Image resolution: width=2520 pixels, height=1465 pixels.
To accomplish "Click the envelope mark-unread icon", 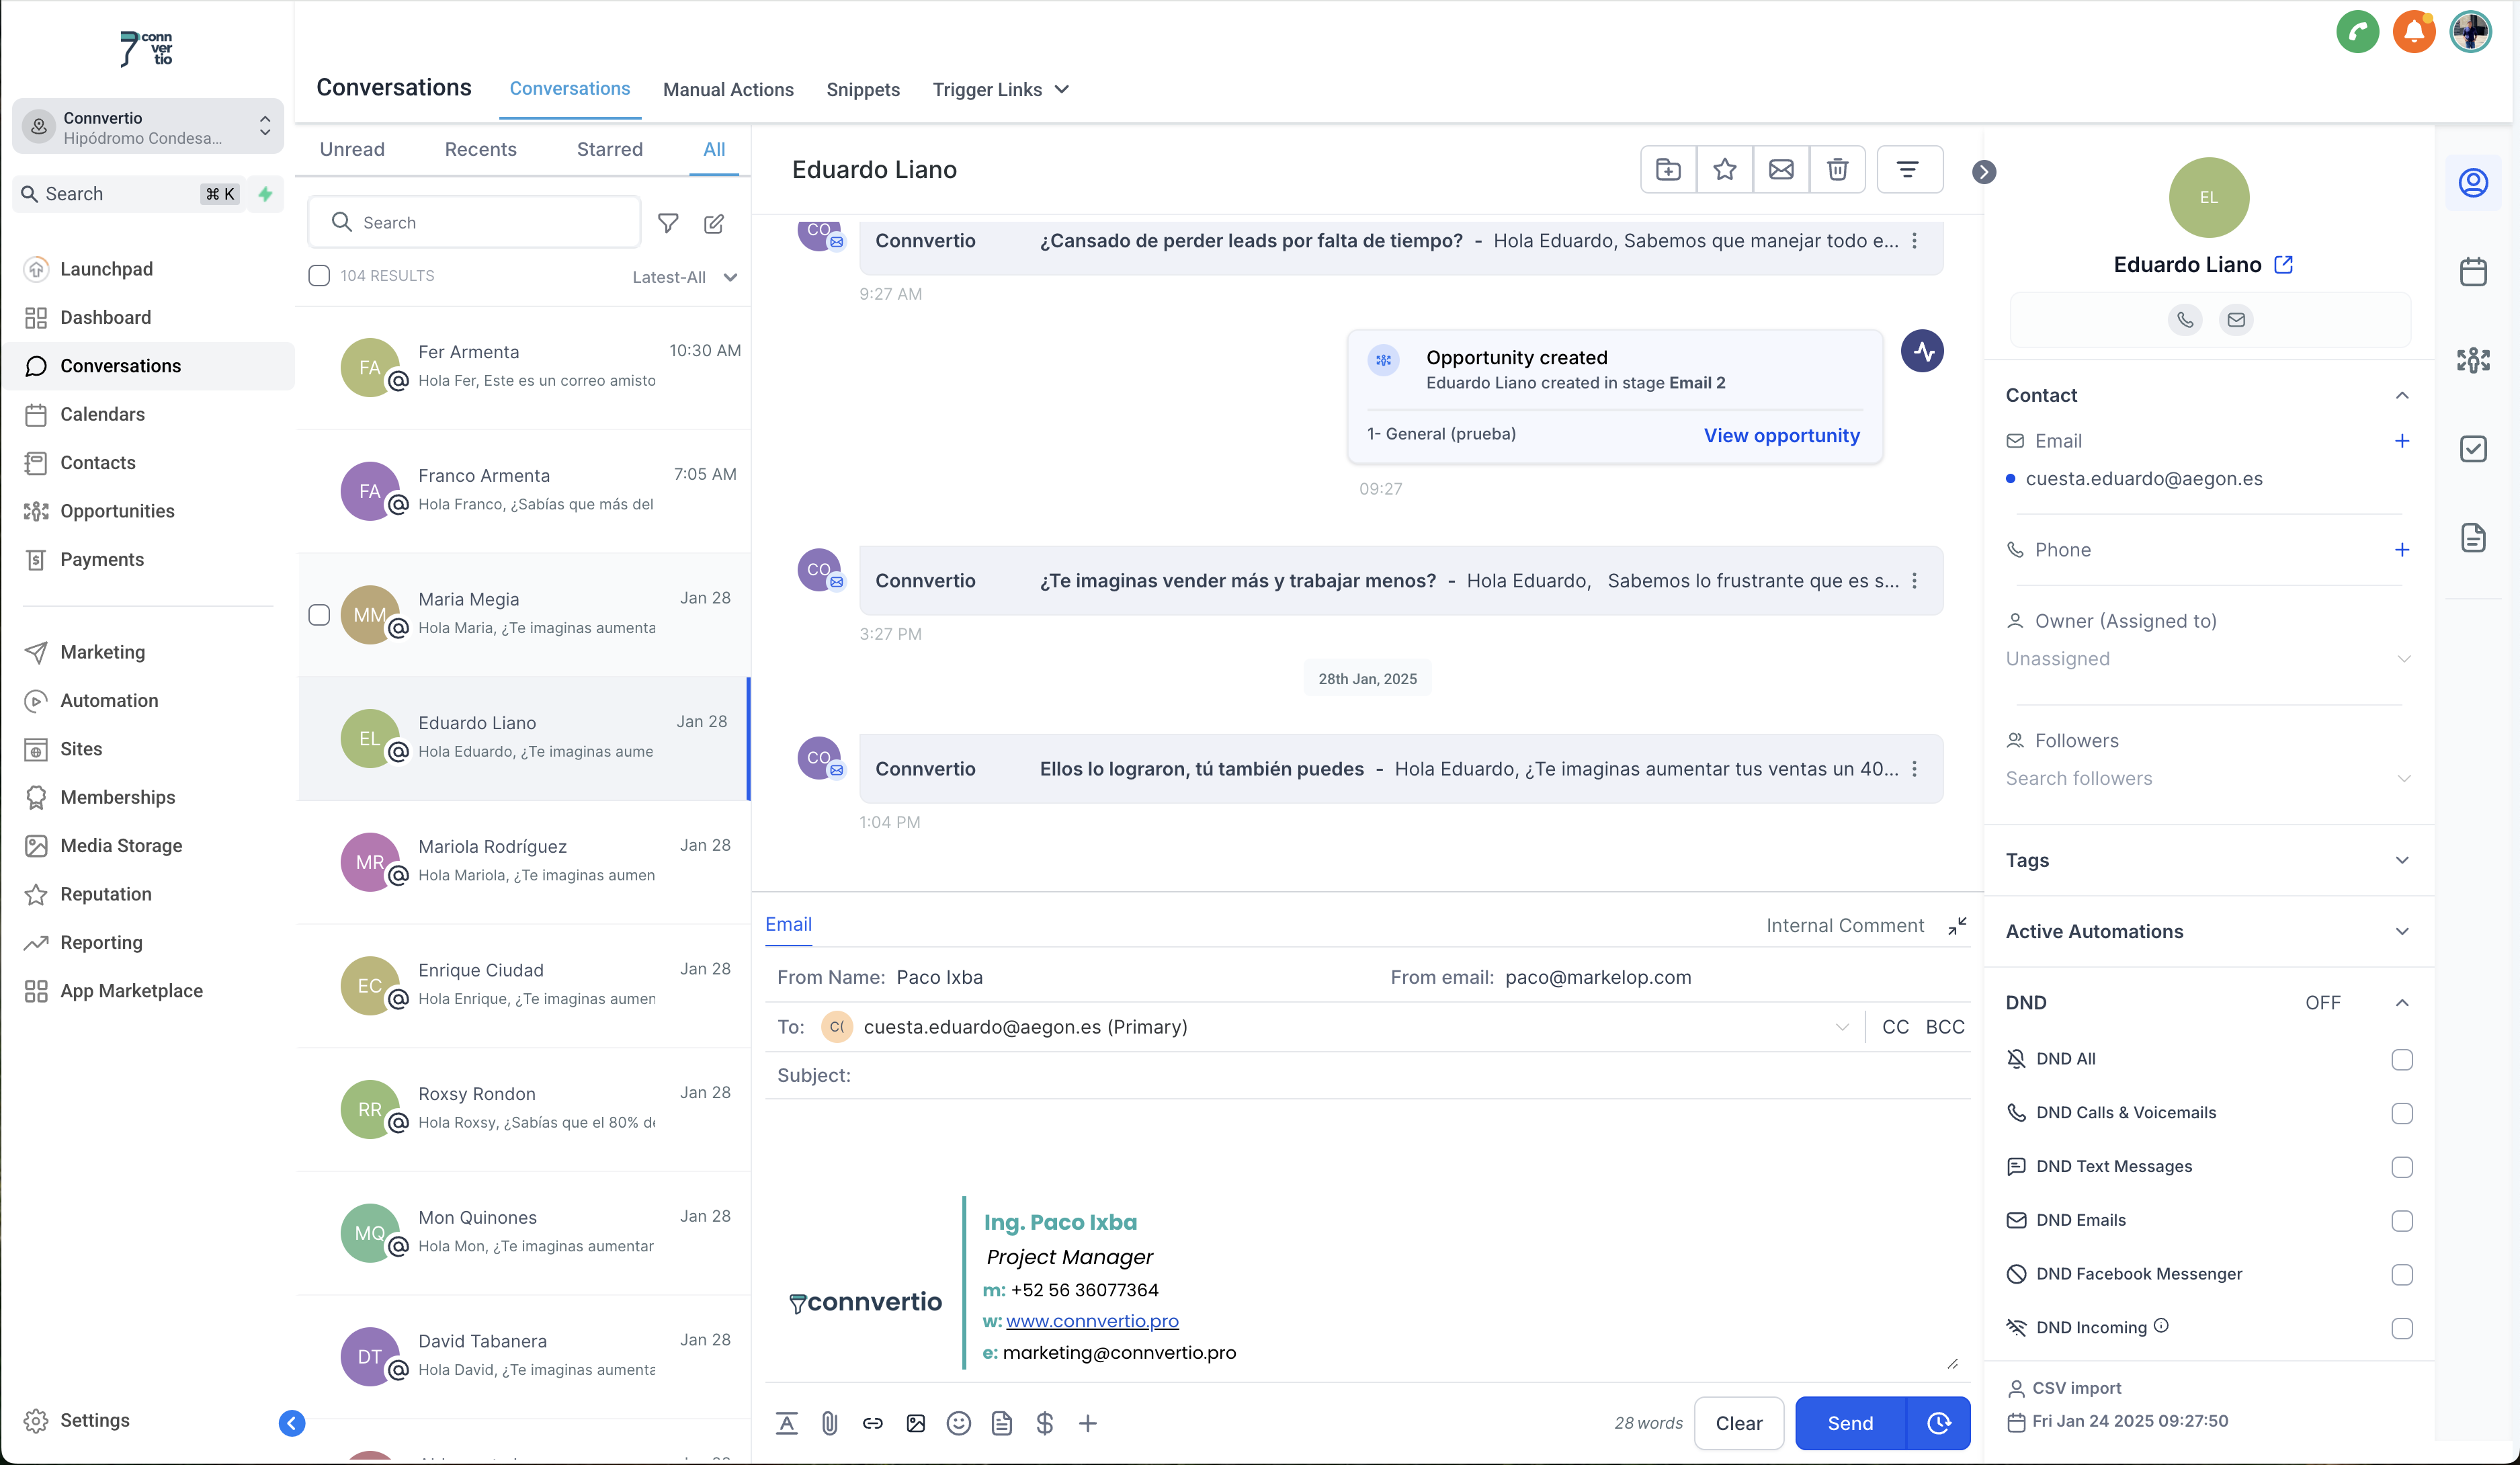I will [x=1781, y=170].
